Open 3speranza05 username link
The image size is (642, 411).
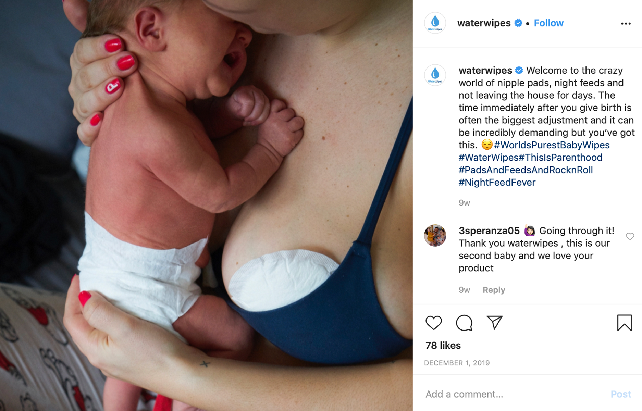(489, 231)
